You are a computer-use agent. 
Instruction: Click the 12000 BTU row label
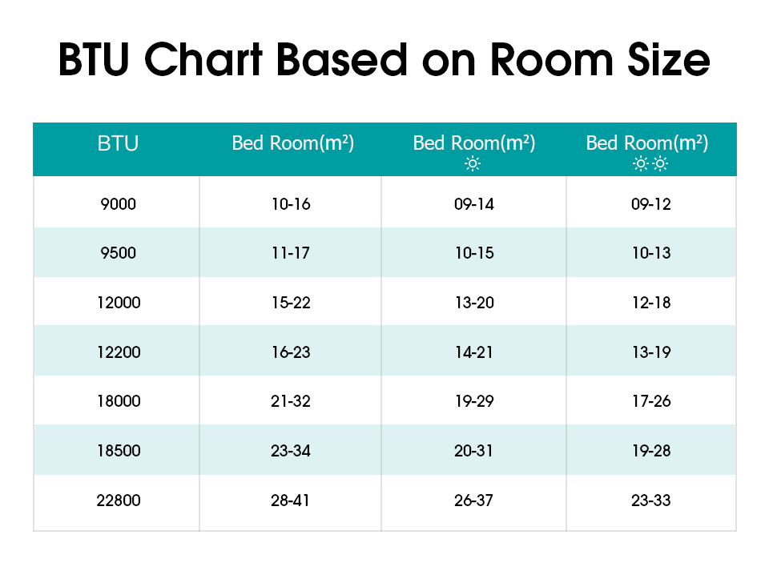tap(119, 303)
